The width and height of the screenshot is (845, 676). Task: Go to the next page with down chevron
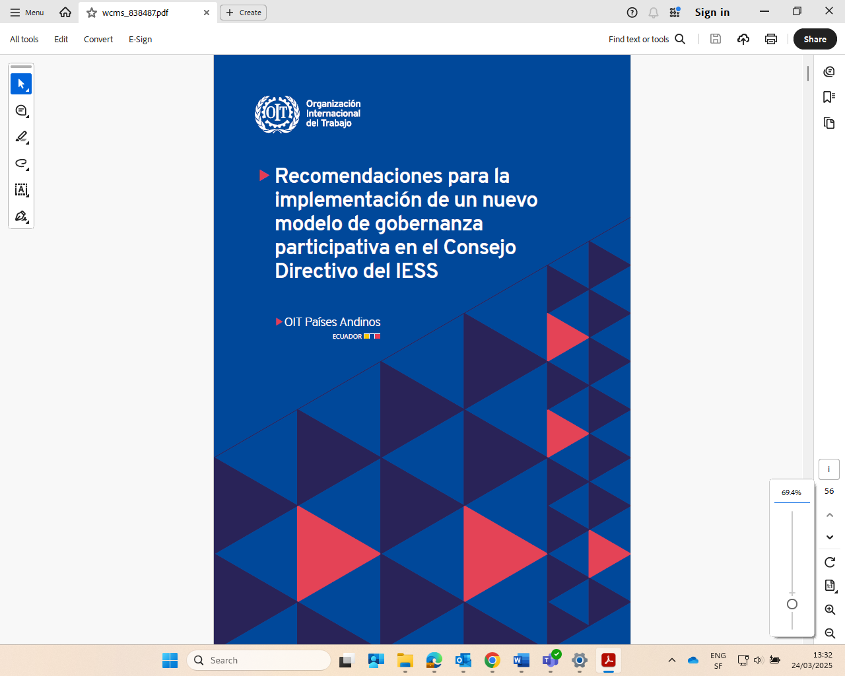pos(830,537)
